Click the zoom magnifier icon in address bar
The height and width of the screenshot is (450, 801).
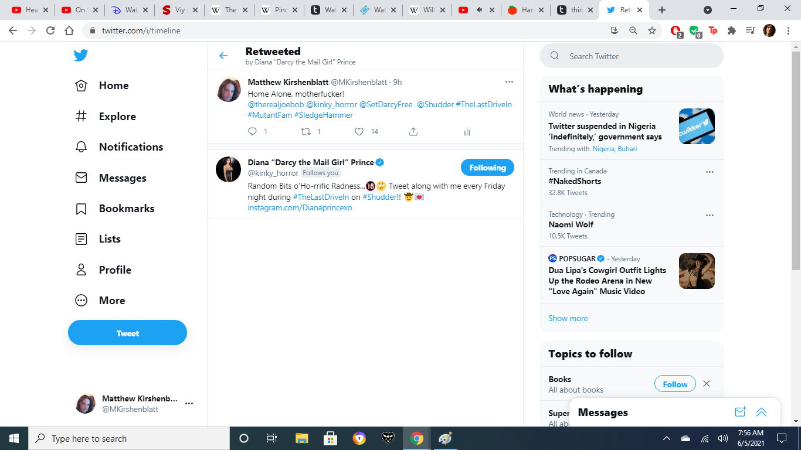(x=633, y=30)
